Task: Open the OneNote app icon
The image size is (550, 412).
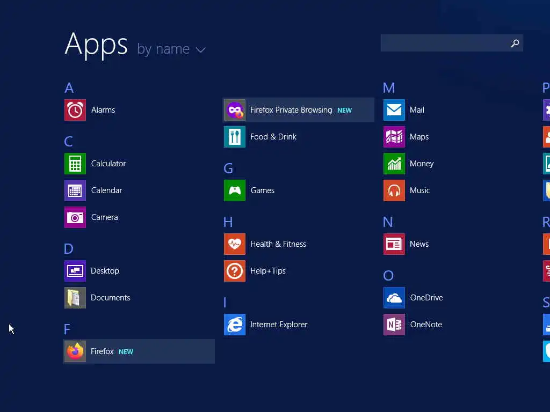Action: pyautogui.click(x=394, y=325)
